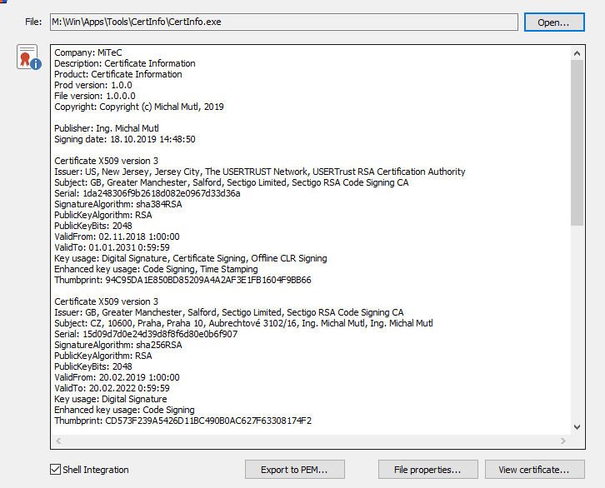Click Issuer GB, Greater Manchester line

pyautogui.click(x=229, y=312)
